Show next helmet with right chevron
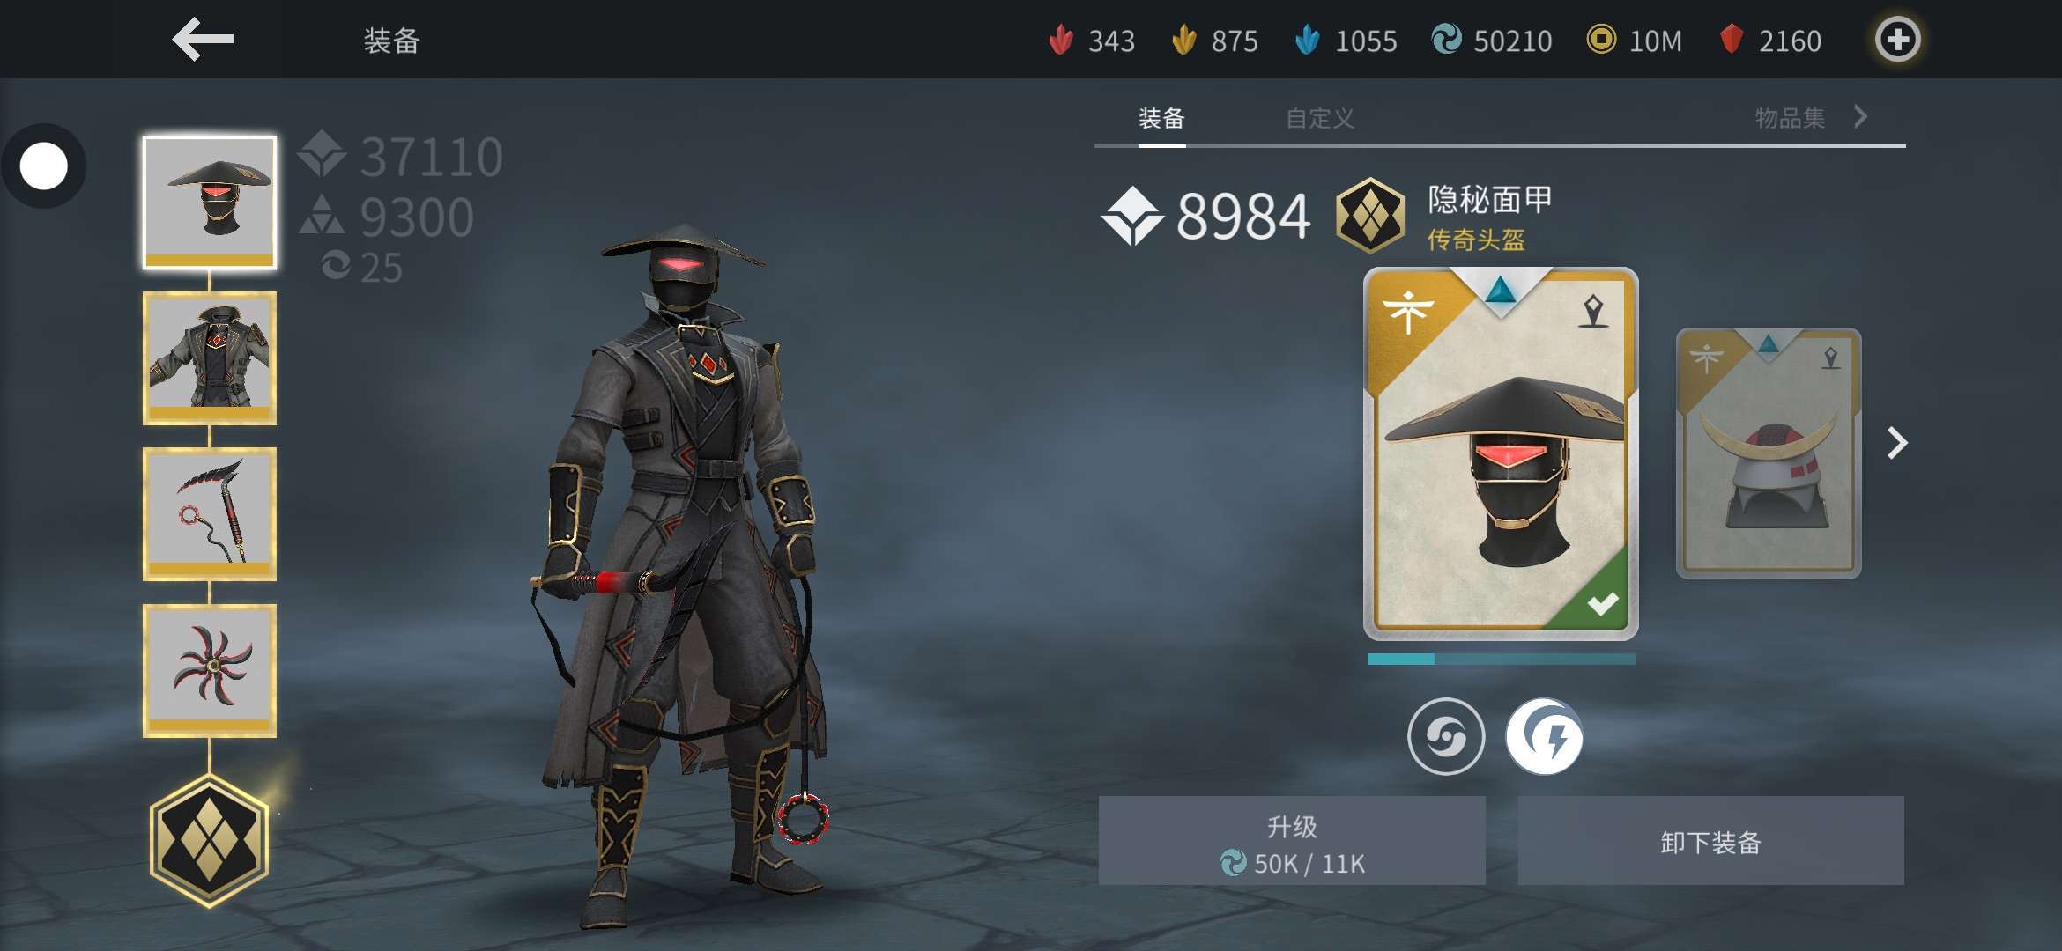 pyautogui.click(x=1897, y=442)
